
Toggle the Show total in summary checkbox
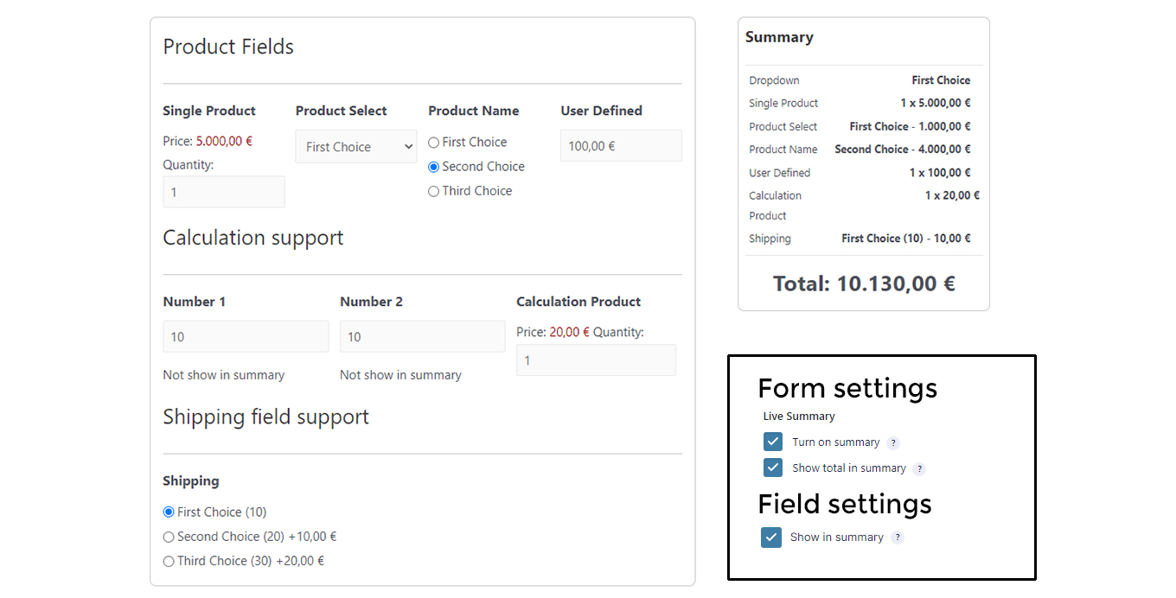773,468
